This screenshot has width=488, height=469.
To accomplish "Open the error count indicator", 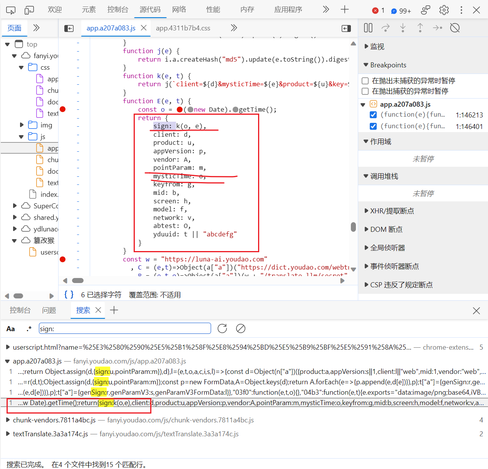I will click(379, 10).
